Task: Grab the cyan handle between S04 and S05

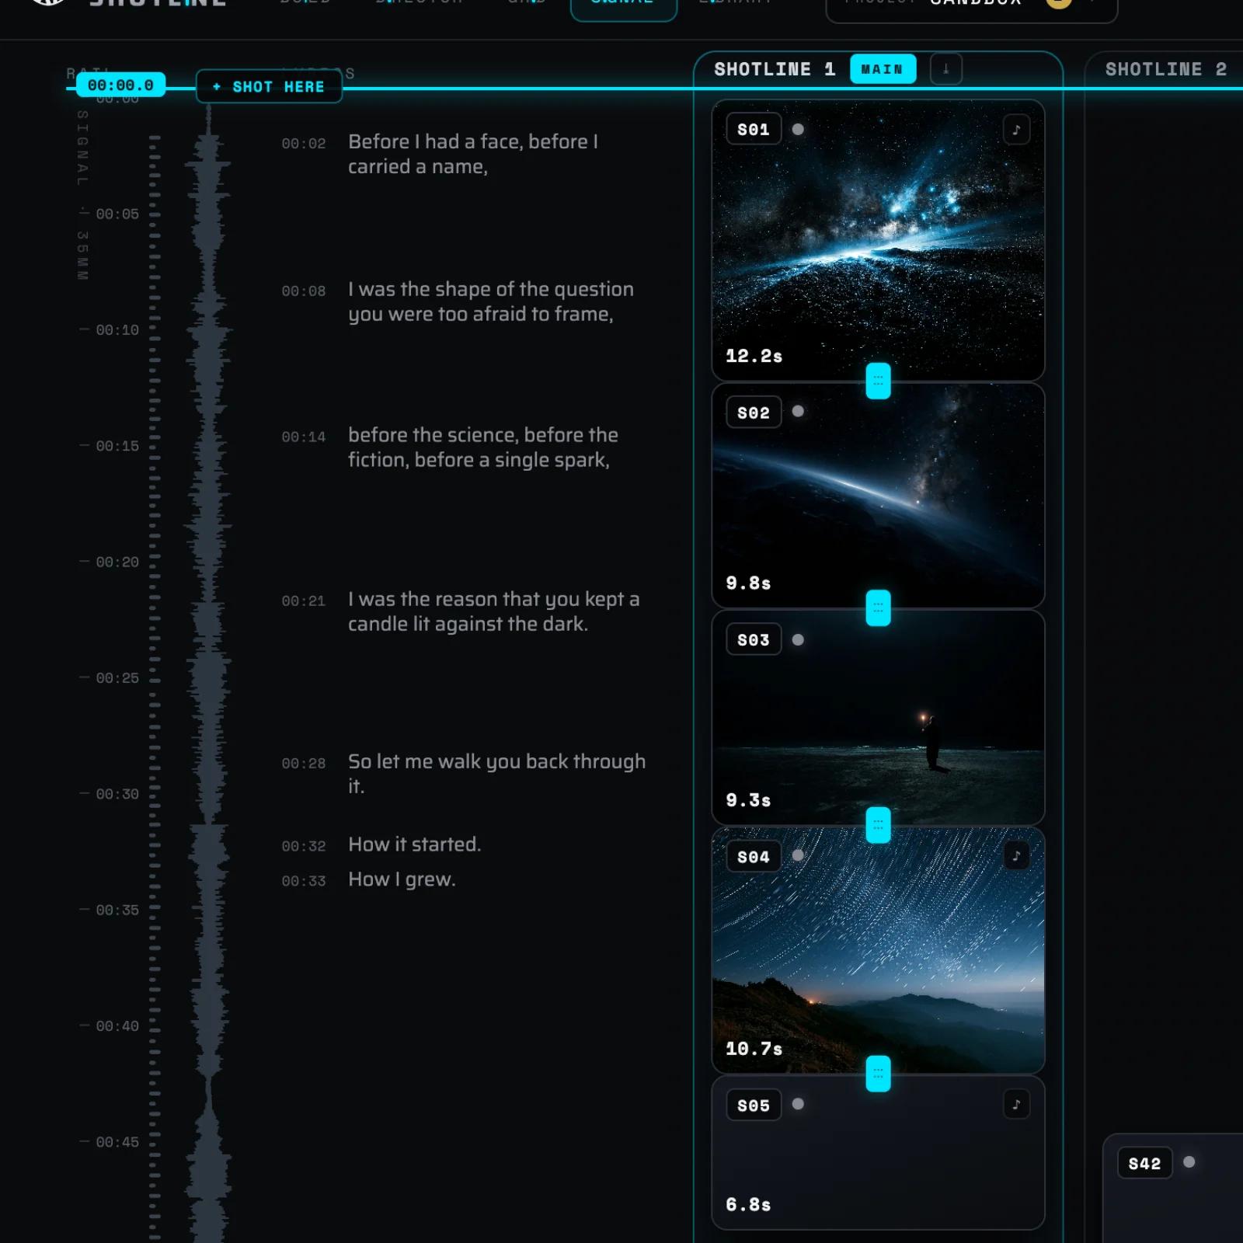Action: pyautogui.click(x=878, y=1074)
